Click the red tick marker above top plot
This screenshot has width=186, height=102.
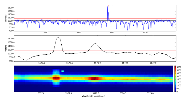(109, 6)
